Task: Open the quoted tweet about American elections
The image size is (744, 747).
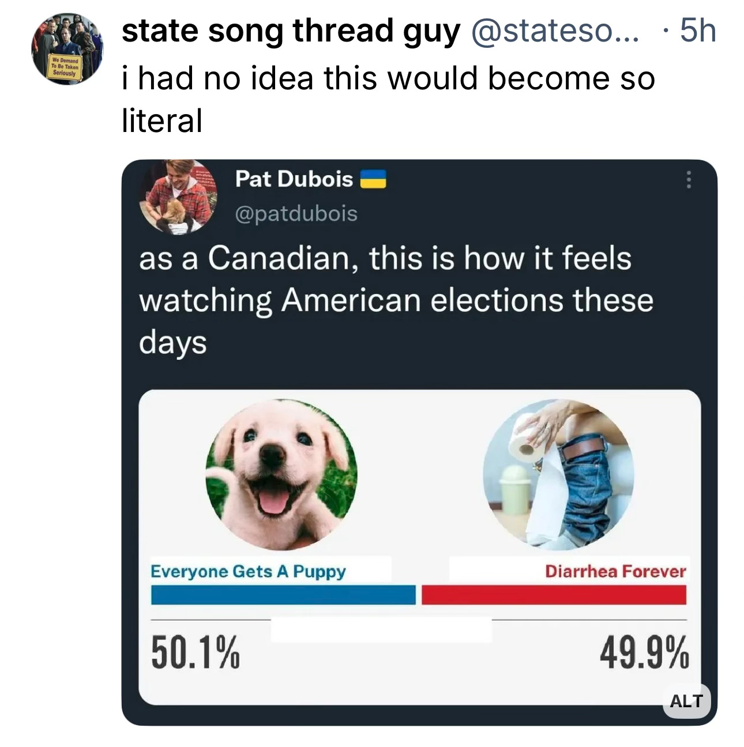Action: 396,300
